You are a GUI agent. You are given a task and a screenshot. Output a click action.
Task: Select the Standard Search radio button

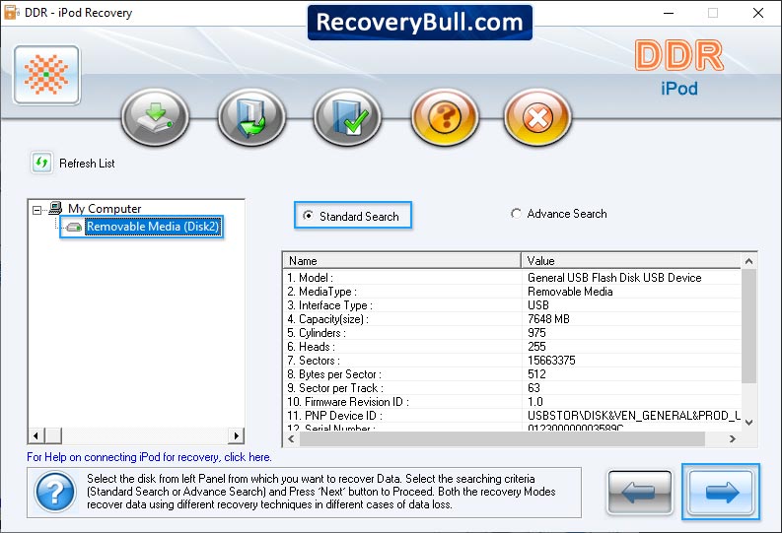[x=309, y=216]
